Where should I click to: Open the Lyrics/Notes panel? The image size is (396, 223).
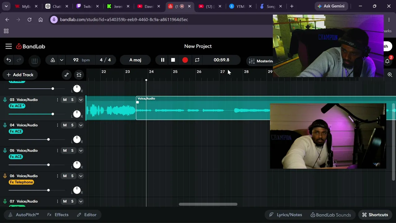(x=286, y=215)
